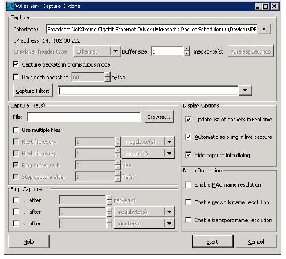The image size is (286, 259).
Task: Enable Use multiple files checkbox
Action: (x=16, y=130)
